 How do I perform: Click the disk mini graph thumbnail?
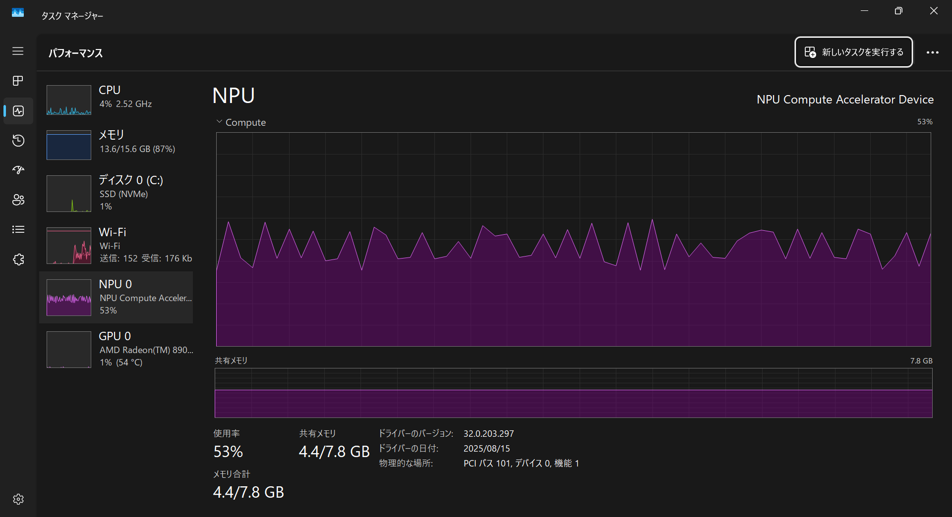tap(69, 193)
